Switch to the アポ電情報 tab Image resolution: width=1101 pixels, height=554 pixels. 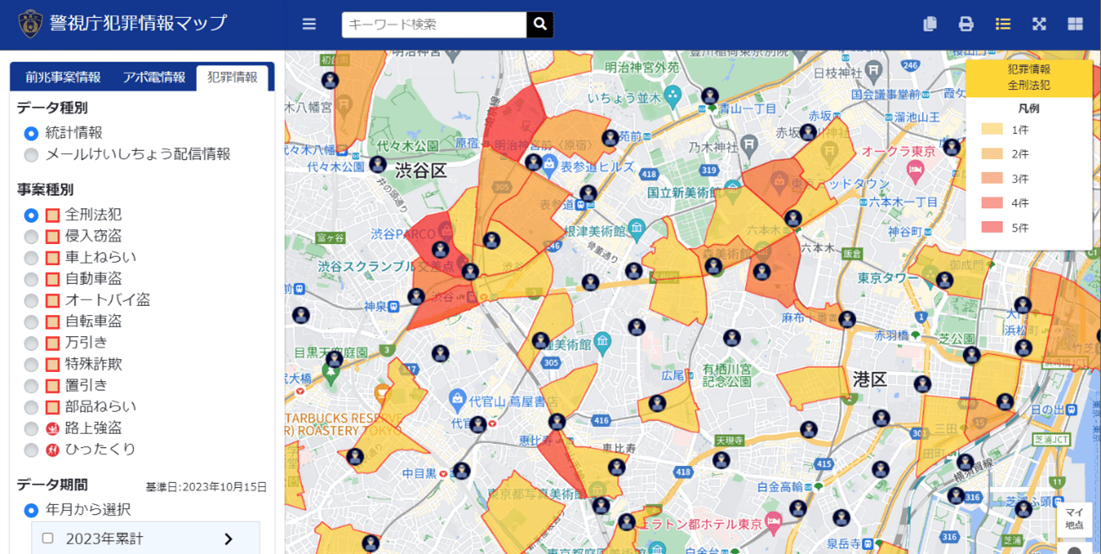click(x=153, y=77)
